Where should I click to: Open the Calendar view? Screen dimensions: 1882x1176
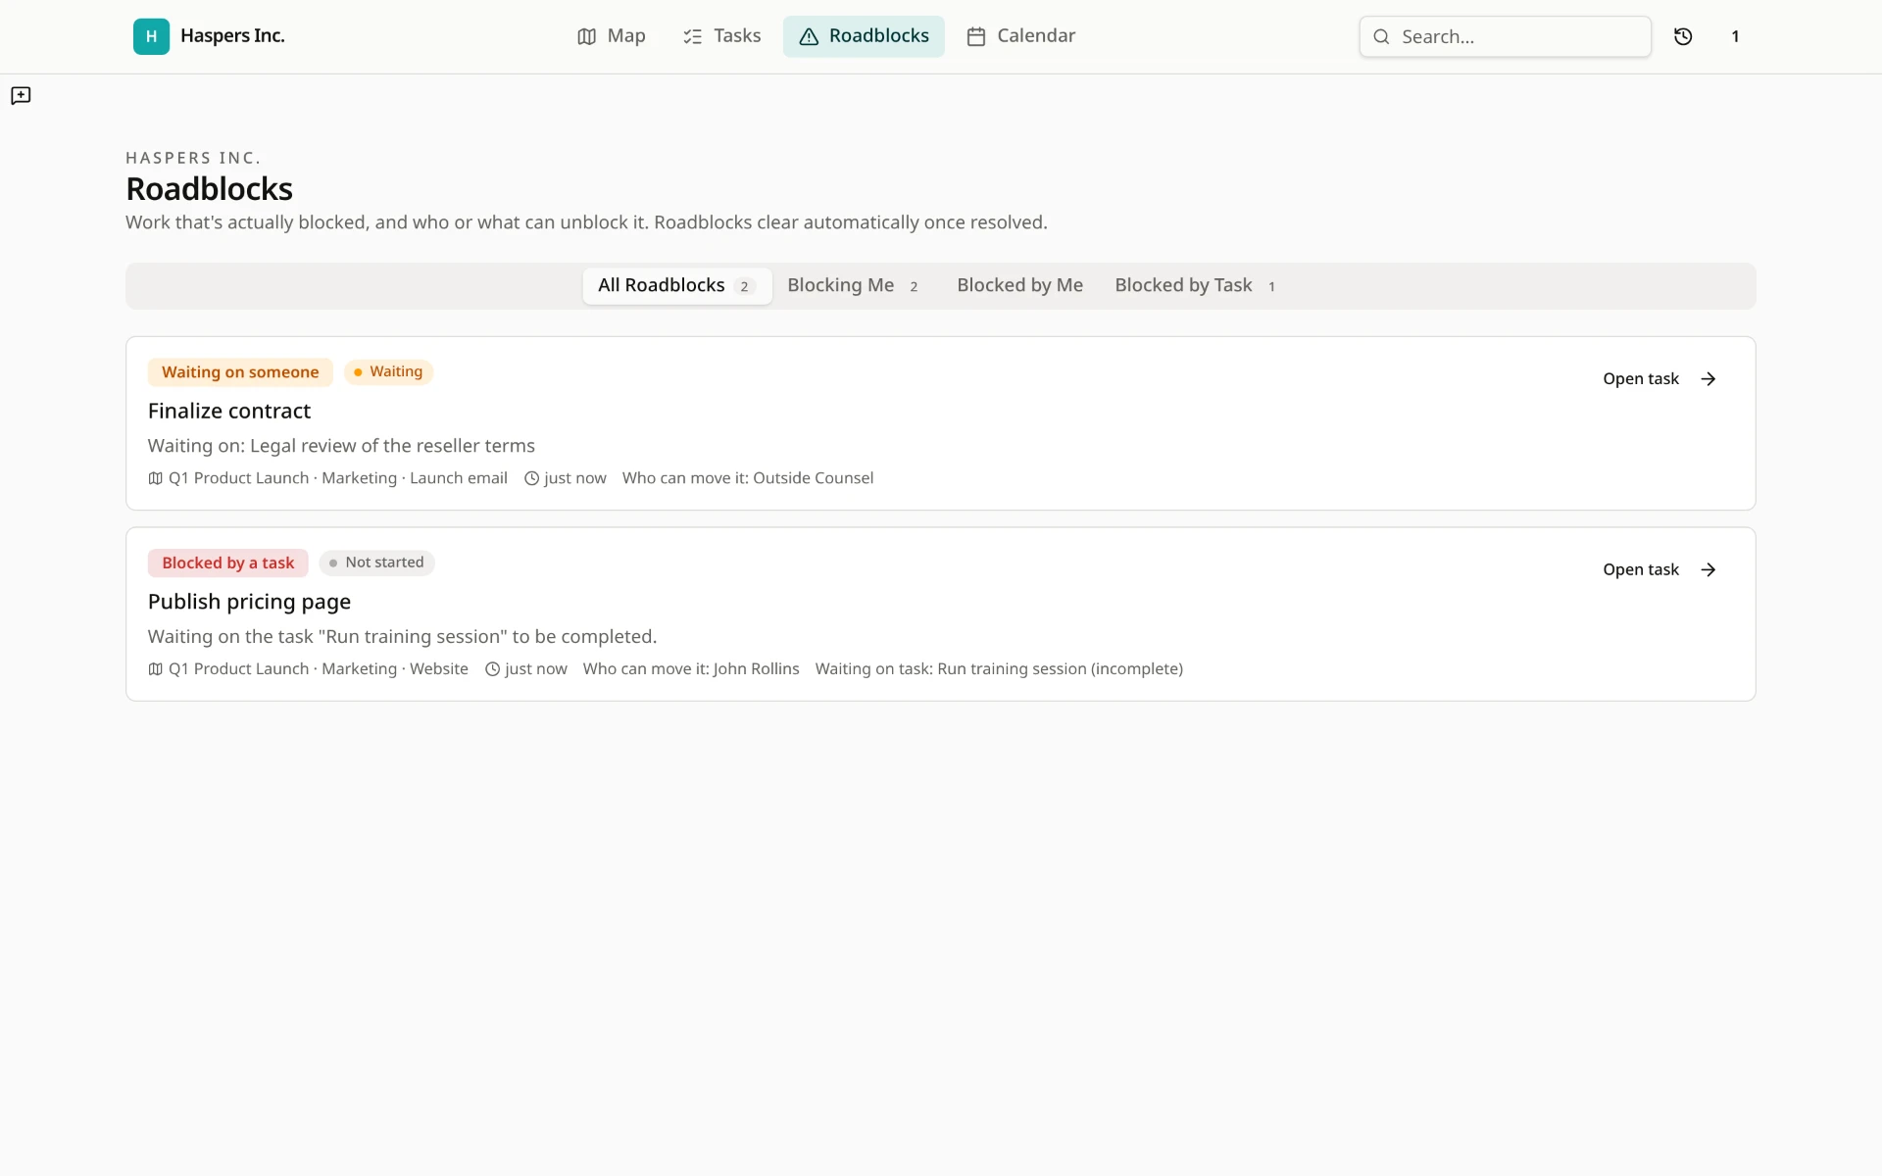(1020, 36)
